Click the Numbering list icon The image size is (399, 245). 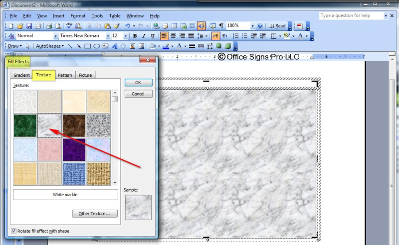pyautogui.click(x=235, y=36)
